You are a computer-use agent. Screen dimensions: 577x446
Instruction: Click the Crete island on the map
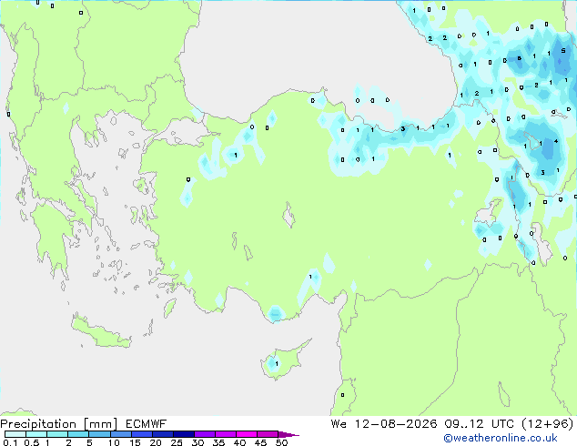click(101, 333)
